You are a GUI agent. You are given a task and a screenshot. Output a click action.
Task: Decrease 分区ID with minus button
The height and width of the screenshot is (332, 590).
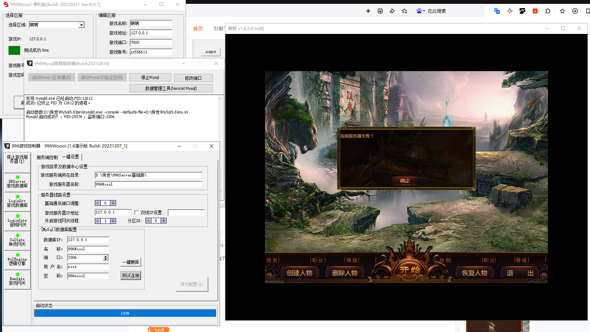coord(148,221)
